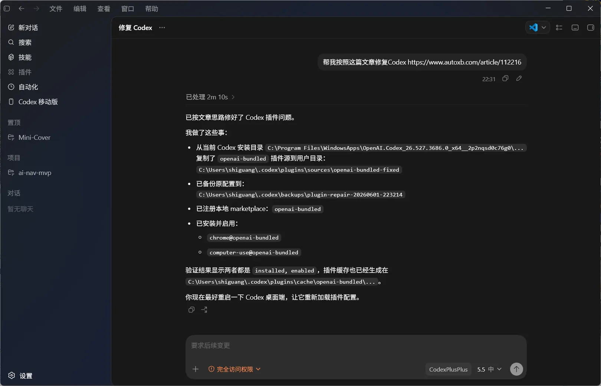Add attachment with the plus icon
This screenshot has width=601, height=386.
196,369
